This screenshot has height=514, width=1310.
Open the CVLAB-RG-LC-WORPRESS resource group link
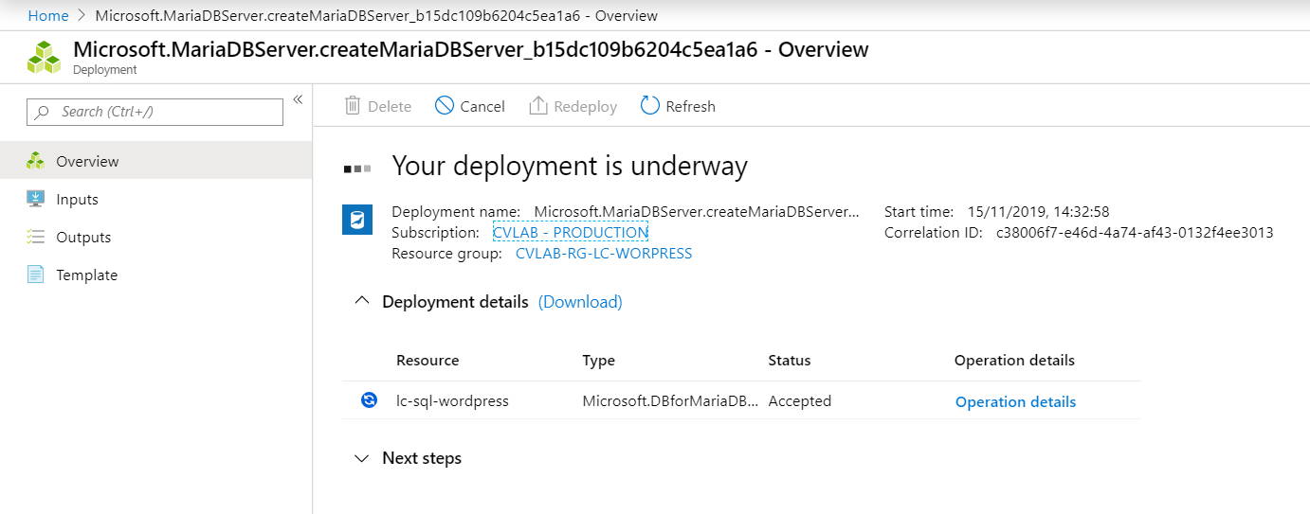point(604,253)
